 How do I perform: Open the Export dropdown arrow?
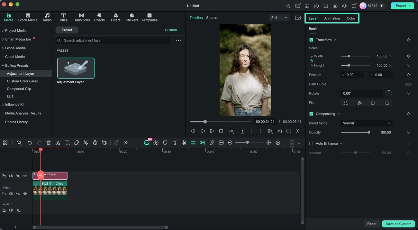410,6
